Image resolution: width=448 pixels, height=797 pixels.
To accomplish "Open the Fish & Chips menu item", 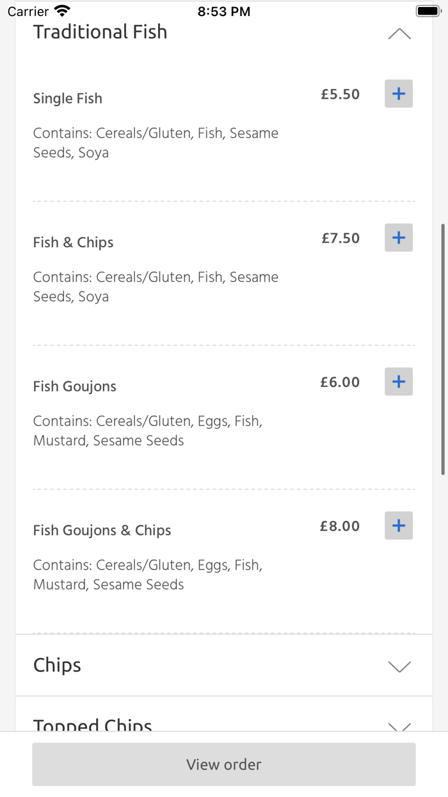I will coord(73,243).
